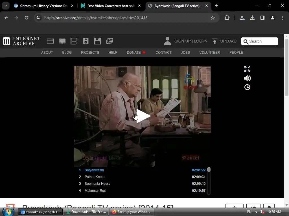Open the VOLUNTEER link
289x216 pixels.
pos(210,53)
